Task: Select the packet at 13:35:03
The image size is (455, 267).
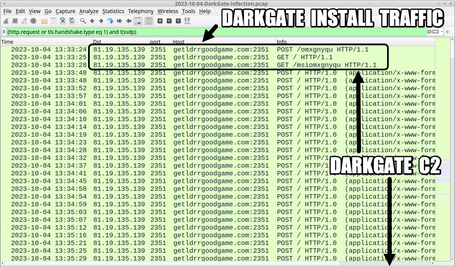Action: (218, 212)
